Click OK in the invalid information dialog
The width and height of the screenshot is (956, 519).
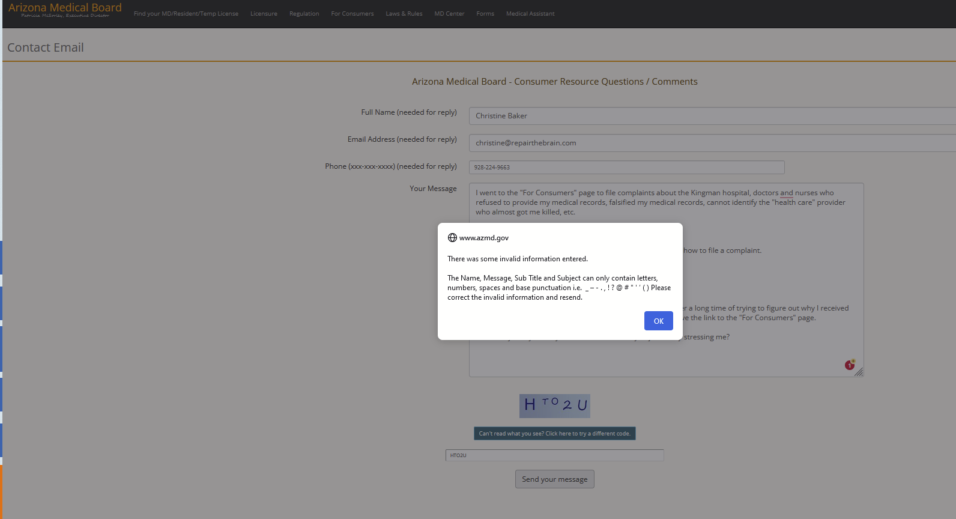click(658, 321)
